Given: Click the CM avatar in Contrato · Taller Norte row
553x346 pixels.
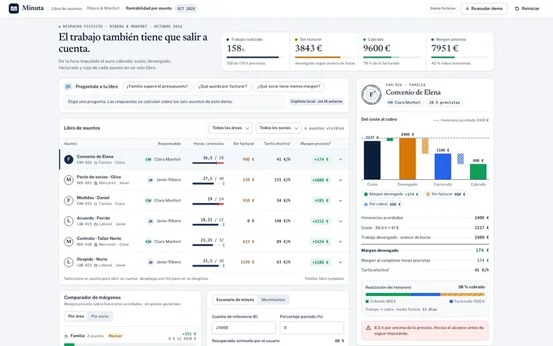Looking at the screenshot, I should point(148,241).
